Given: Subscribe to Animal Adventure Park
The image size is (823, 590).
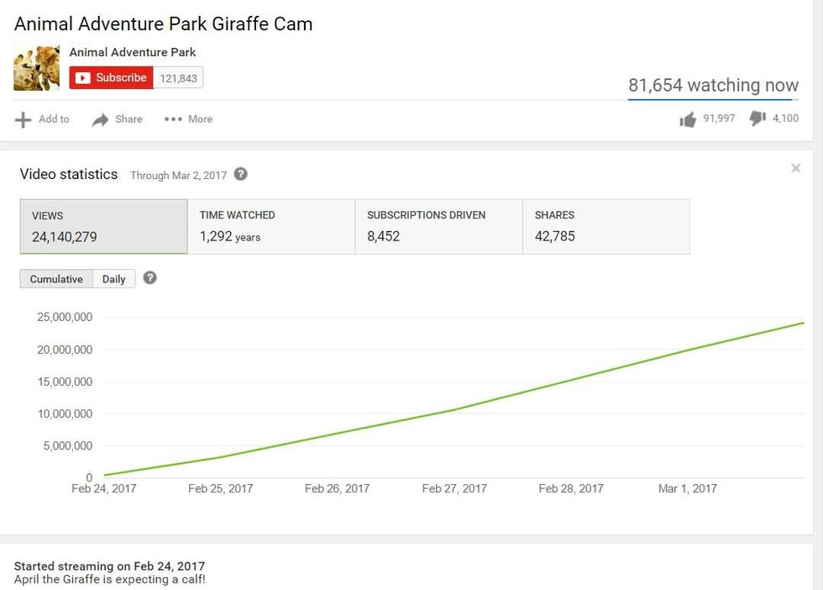Looking at the screenshot, I should [x=111, y=76].
